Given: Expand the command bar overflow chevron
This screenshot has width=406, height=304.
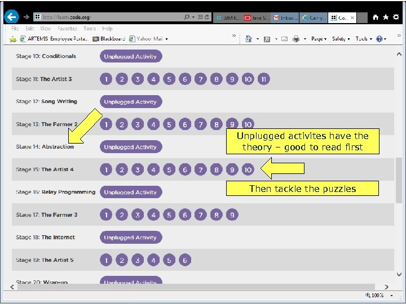Looking at the screenshot, I should tap(399, 35).
